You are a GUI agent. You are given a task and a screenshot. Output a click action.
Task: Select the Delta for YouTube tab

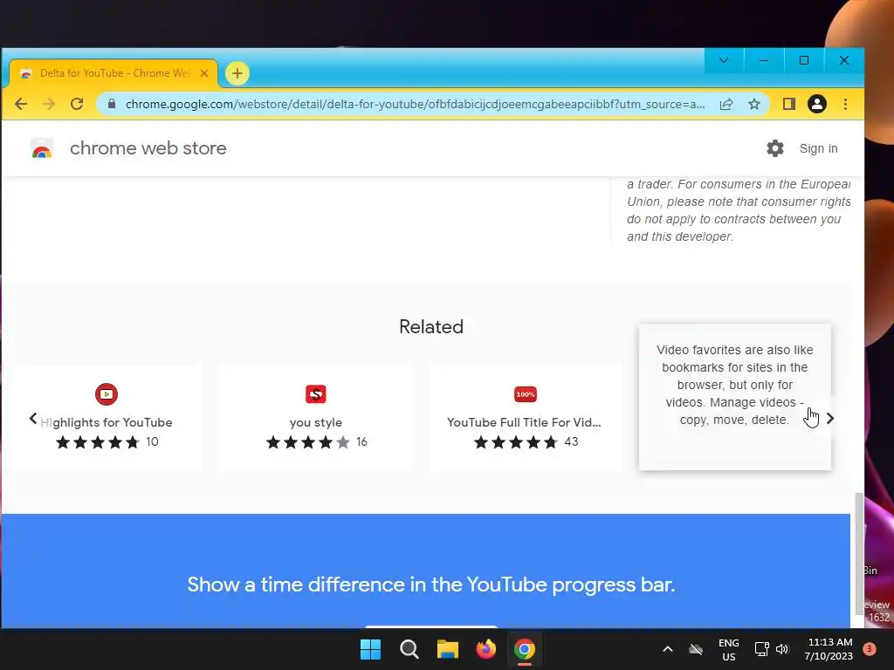coord(113,73)
